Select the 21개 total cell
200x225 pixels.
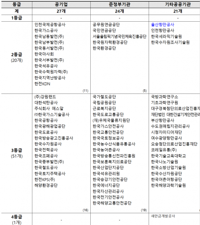coord(178,11)
